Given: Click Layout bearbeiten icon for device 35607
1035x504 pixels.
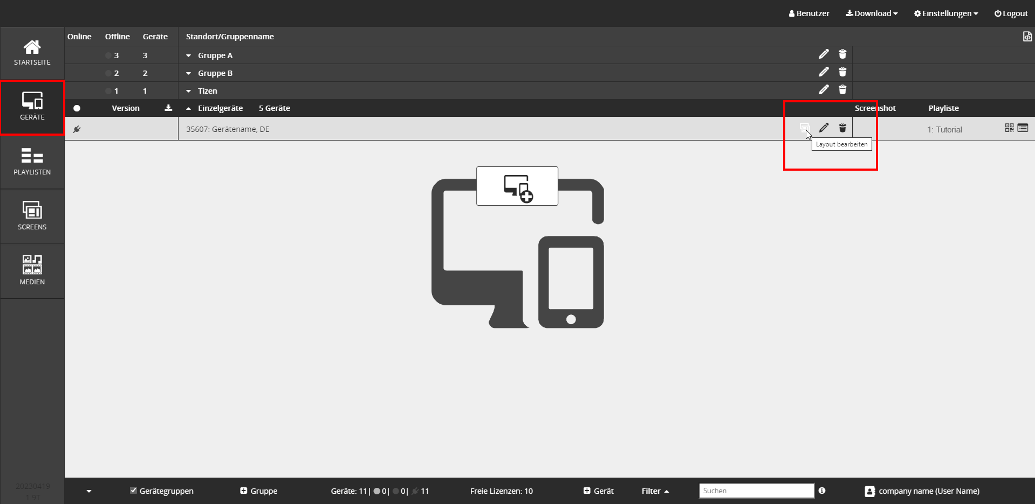Looking at the screenshot, I should click(x=804, y=128).
